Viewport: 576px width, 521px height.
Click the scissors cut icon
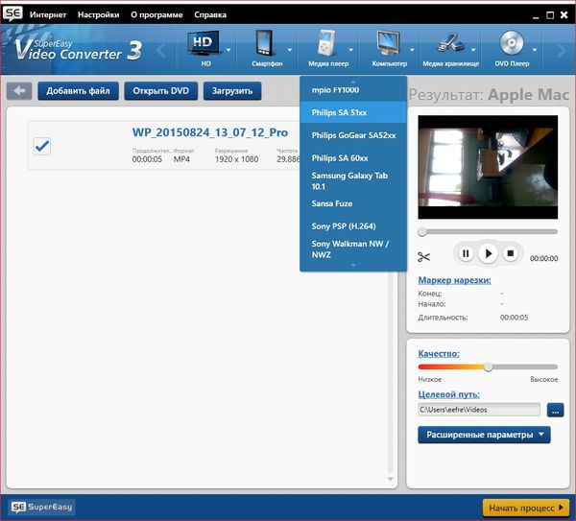point(424,256)
